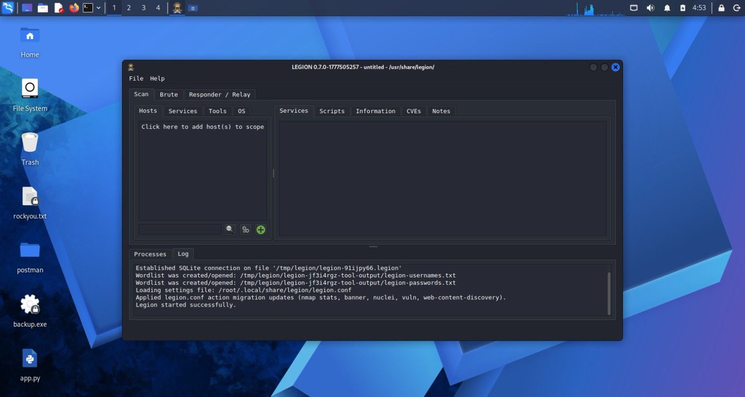Click the show desktop icon in panel

(x=27, y=8)
